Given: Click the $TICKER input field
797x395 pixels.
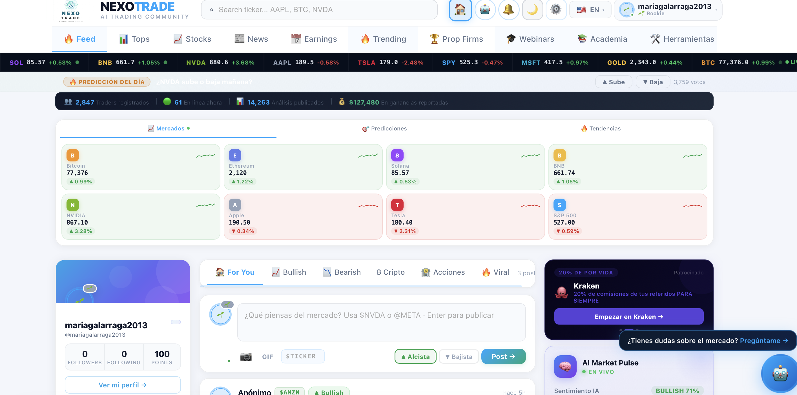Looking at the screenshot, I should coord(303,356).
